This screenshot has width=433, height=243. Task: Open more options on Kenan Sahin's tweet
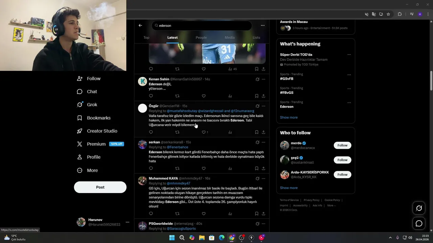pos(264,79)
